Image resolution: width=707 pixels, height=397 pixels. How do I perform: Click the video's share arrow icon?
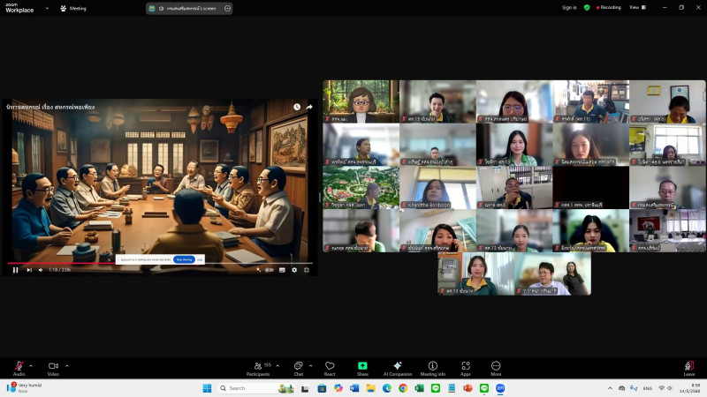(309, 107)
